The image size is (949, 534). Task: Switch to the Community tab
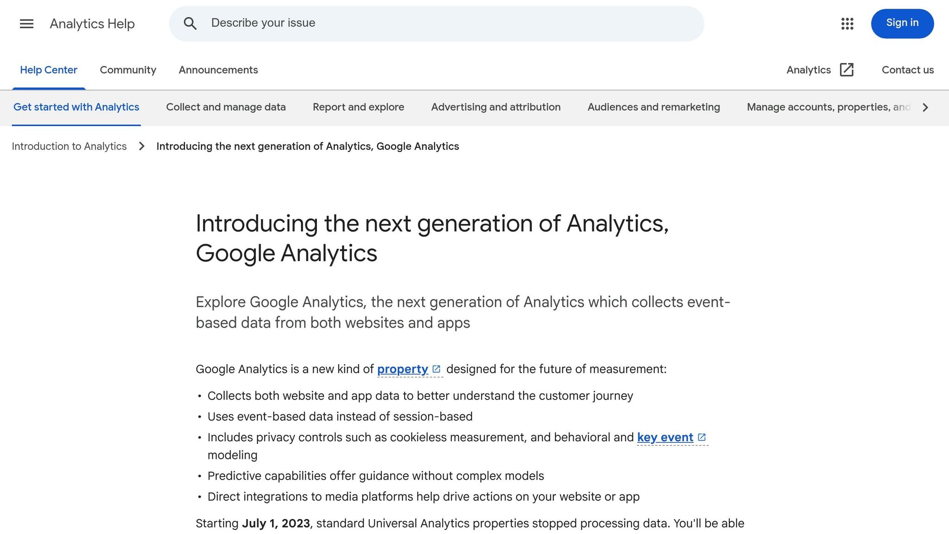[128, 70]
